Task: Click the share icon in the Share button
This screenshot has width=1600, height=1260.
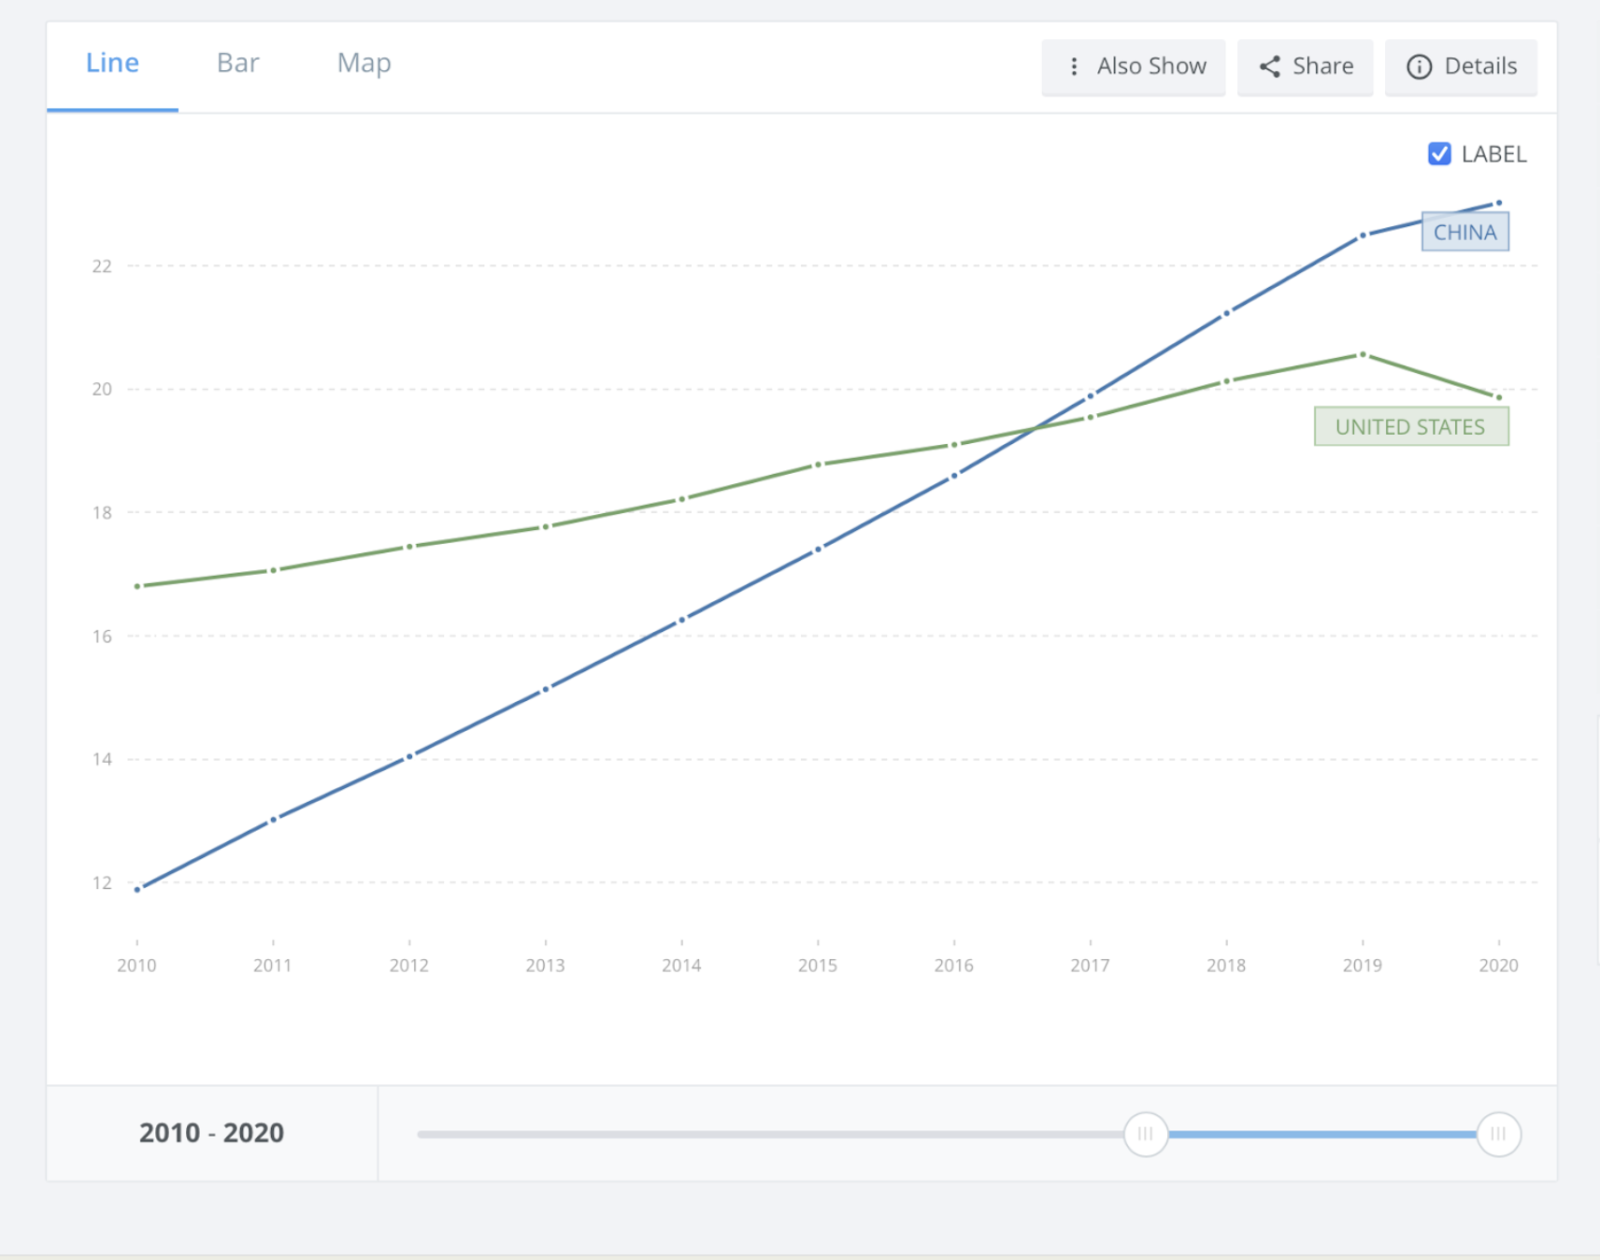Action: pos(1269,66)
